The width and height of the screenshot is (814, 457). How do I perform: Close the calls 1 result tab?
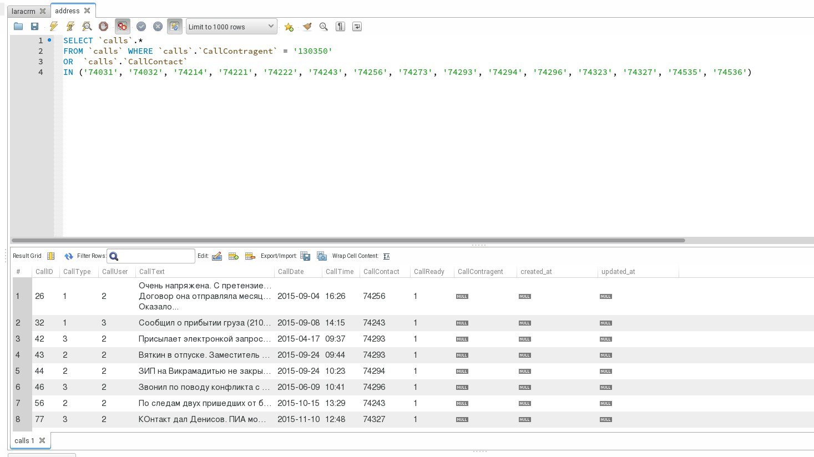[x=42, y=441]
